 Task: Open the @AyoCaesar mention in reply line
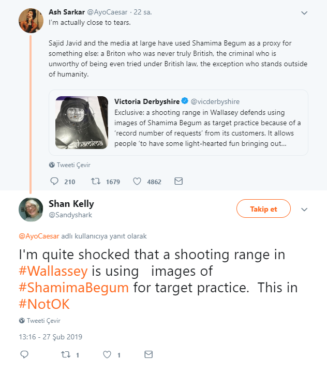[39, 236]
